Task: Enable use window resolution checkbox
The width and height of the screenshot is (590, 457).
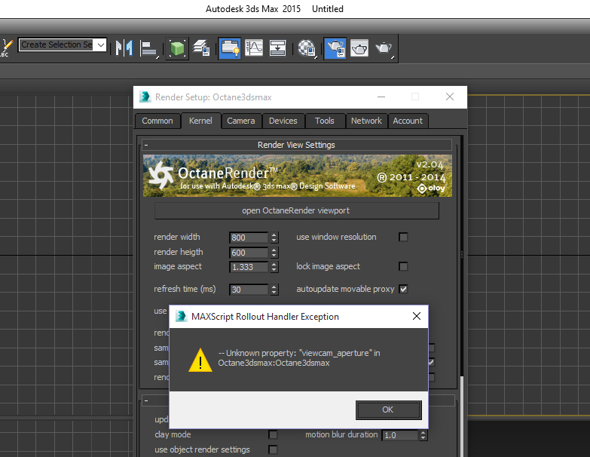Action: point(403,237)
